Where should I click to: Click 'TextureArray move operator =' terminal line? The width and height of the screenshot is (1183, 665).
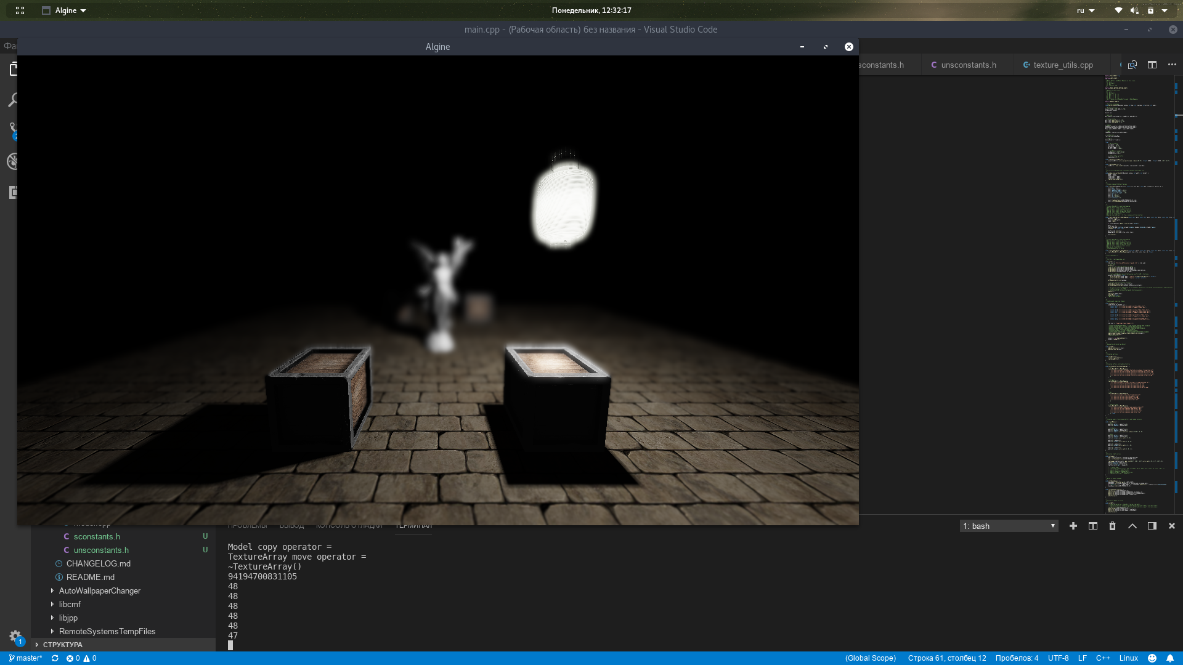pyautogui.click(x=297, y=557)
